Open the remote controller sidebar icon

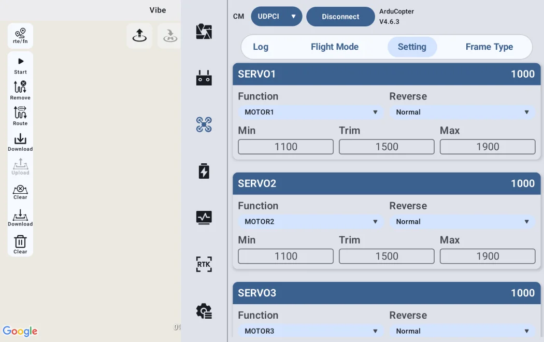(204, 78)
